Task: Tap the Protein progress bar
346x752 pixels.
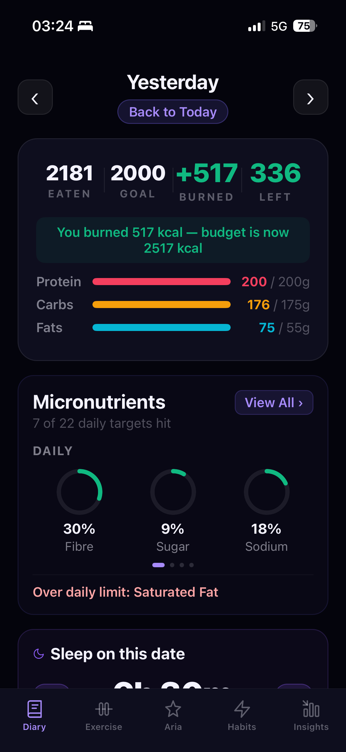Action: pyautogui.click(x=161, y=282)
